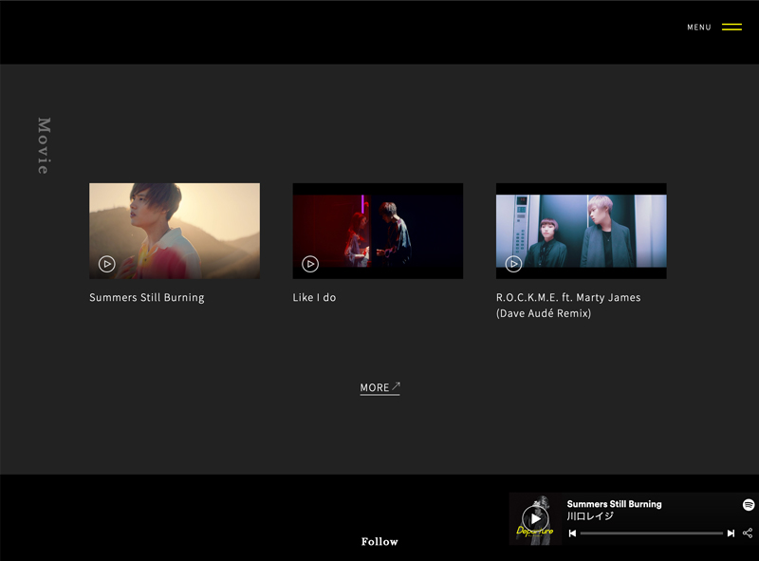Image resolution: width=759 pixels, height=561 pixels.
Task: Play the R.O.C.K.M.E. remix video
Action: point(513,264)
